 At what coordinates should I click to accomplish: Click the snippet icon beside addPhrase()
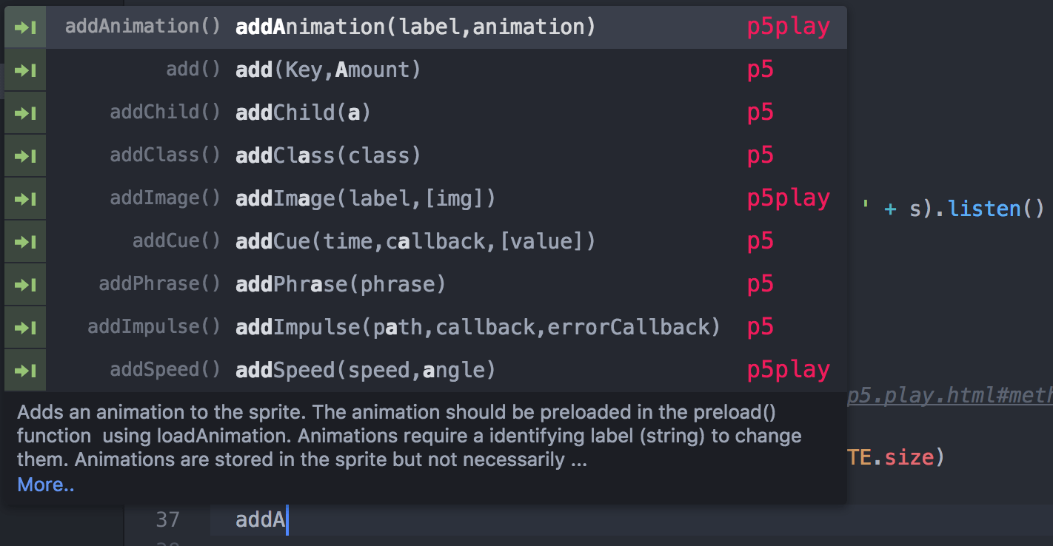click(25, 285)
